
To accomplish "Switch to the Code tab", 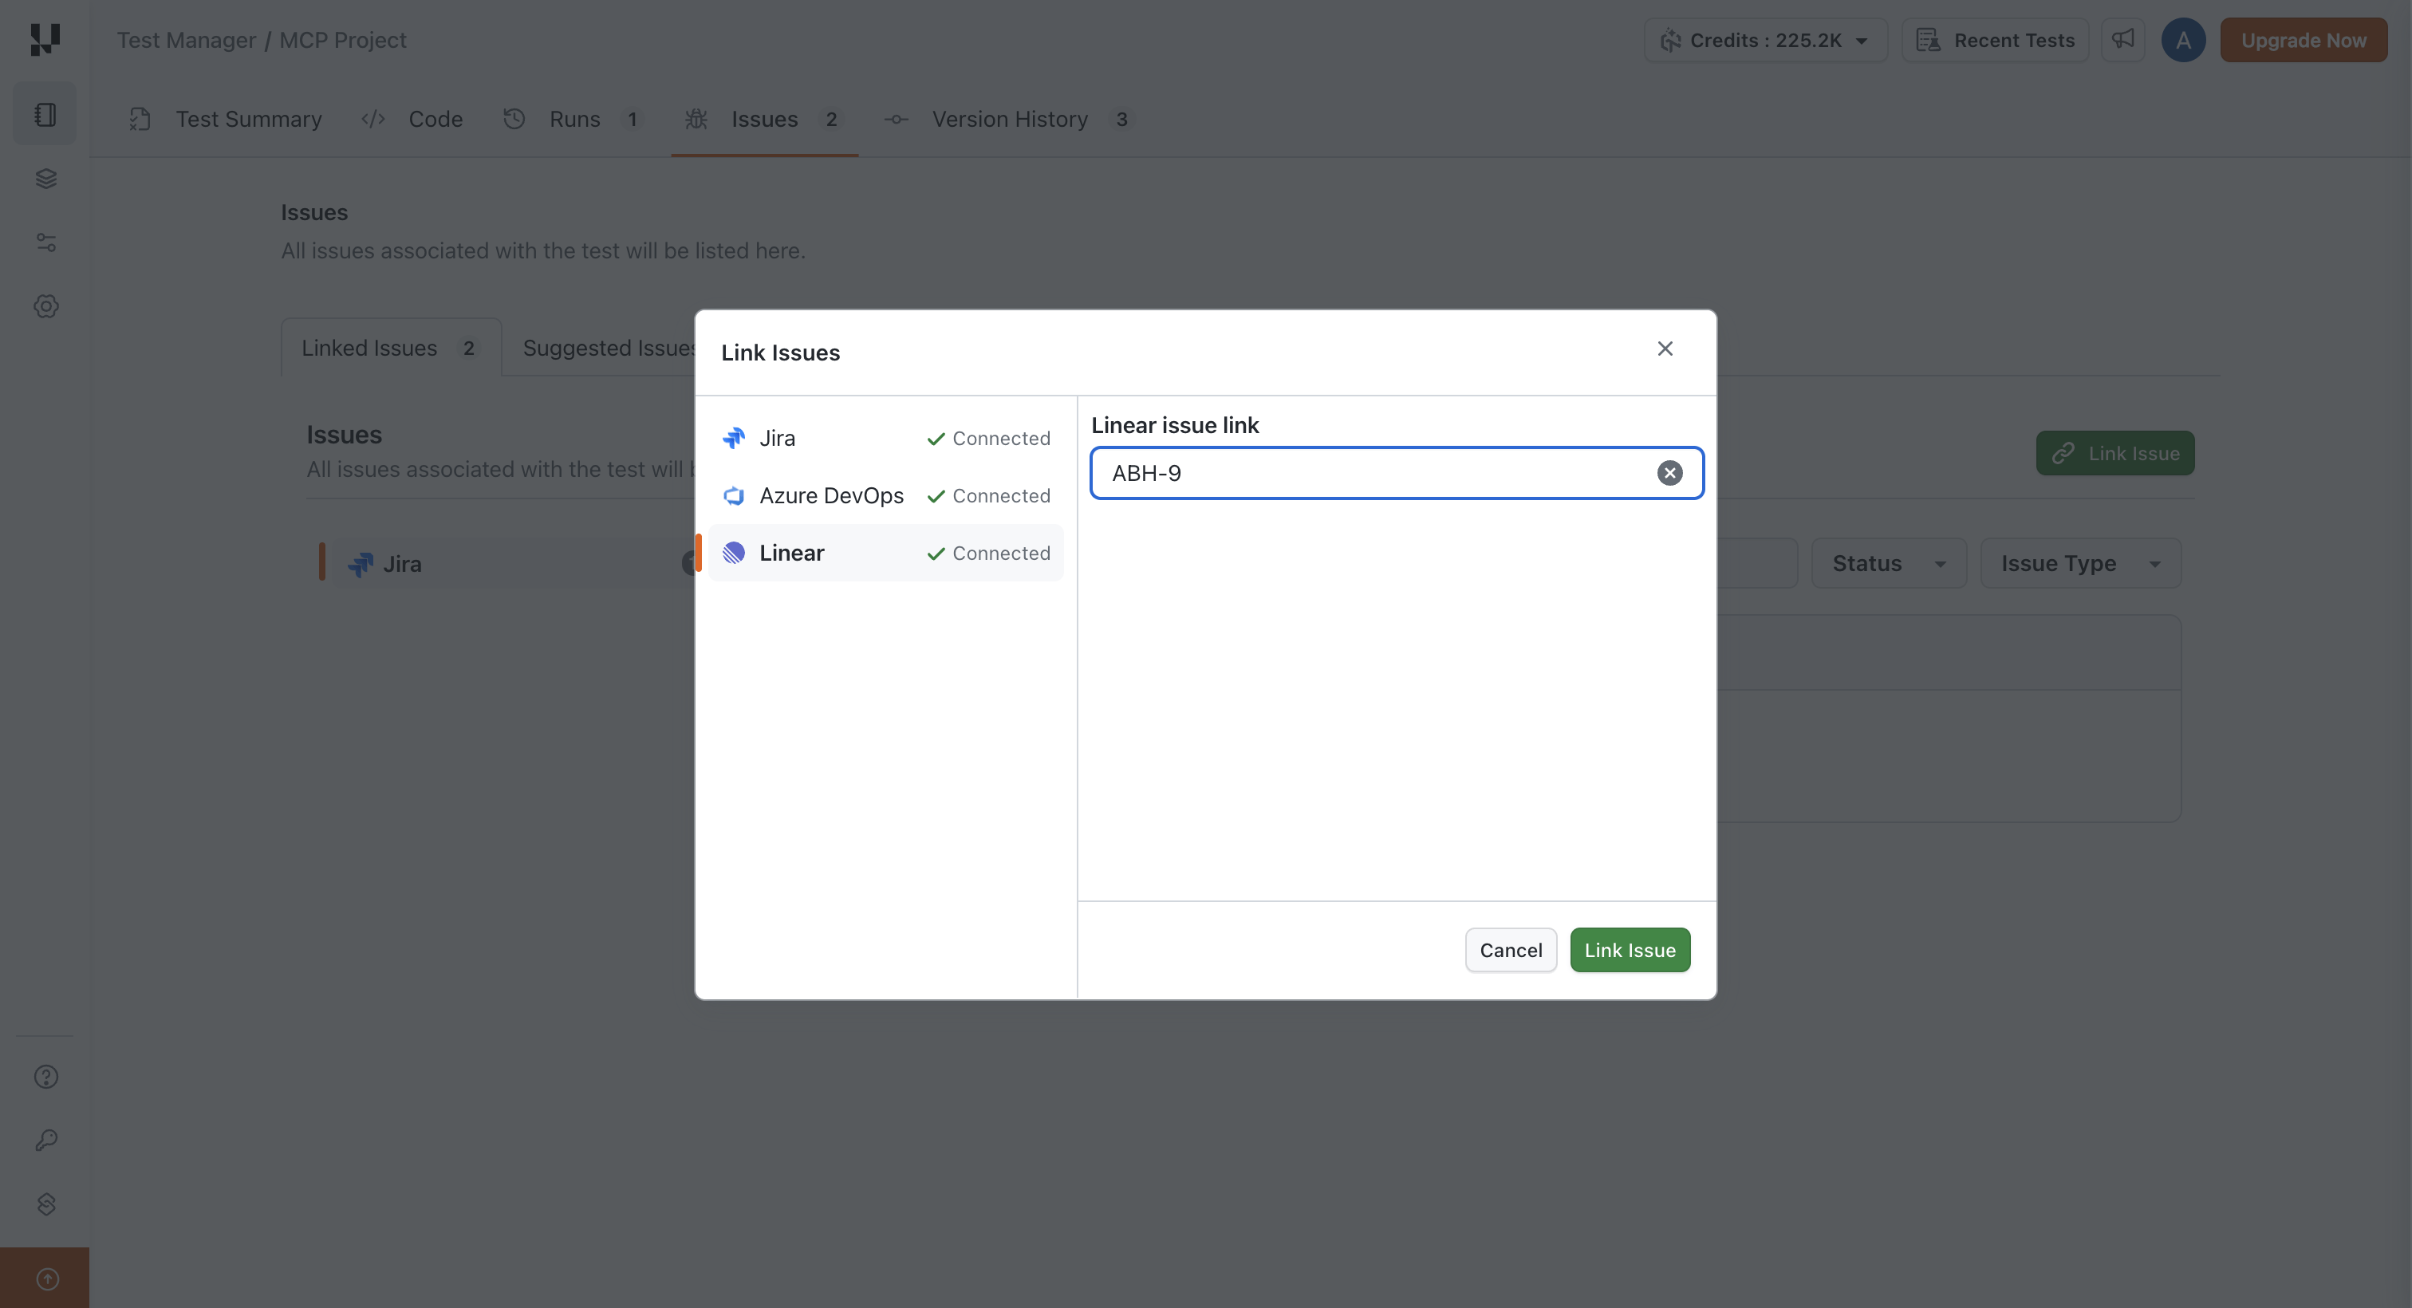I will pos(412,119).
